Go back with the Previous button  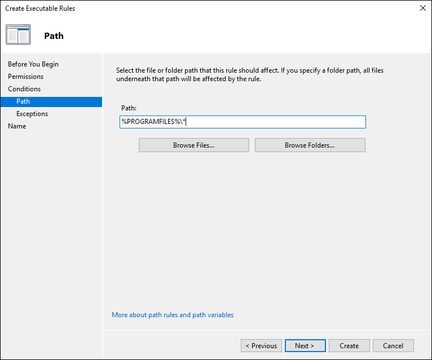(261, 346)
